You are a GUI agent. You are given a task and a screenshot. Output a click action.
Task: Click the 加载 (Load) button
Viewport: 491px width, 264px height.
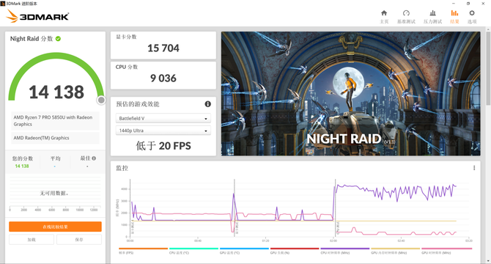point(32,240)
